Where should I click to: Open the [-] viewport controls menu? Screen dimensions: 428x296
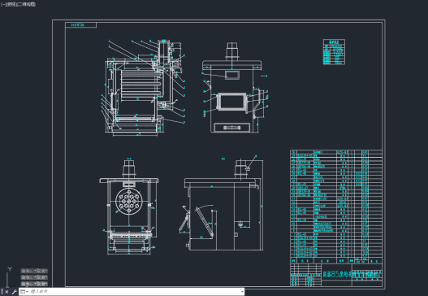pyautogui.click(x=2, y=4)
